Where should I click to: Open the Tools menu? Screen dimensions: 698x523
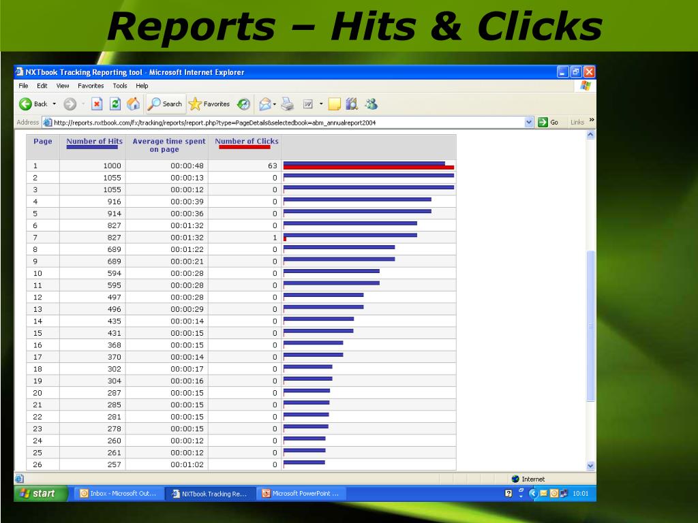click(x=120, y=86)
